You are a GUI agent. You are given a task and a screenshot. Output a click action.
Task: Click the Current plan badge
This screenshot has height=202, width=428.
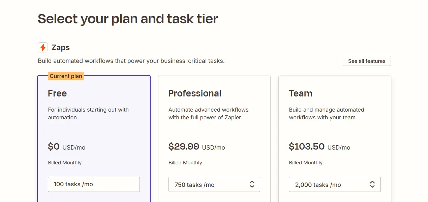(66, 76)
